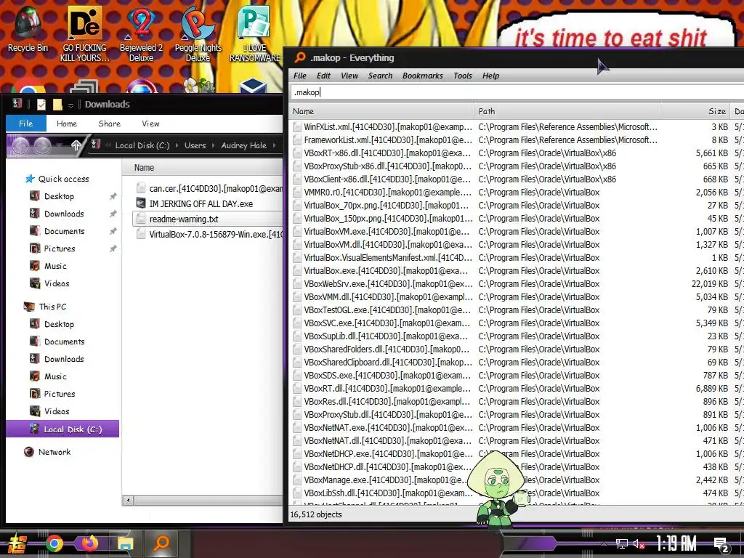Viewport: 744px width, 558px height.
Task: Click the properties icon in Explorer title bar
Action: pos(41,105)
